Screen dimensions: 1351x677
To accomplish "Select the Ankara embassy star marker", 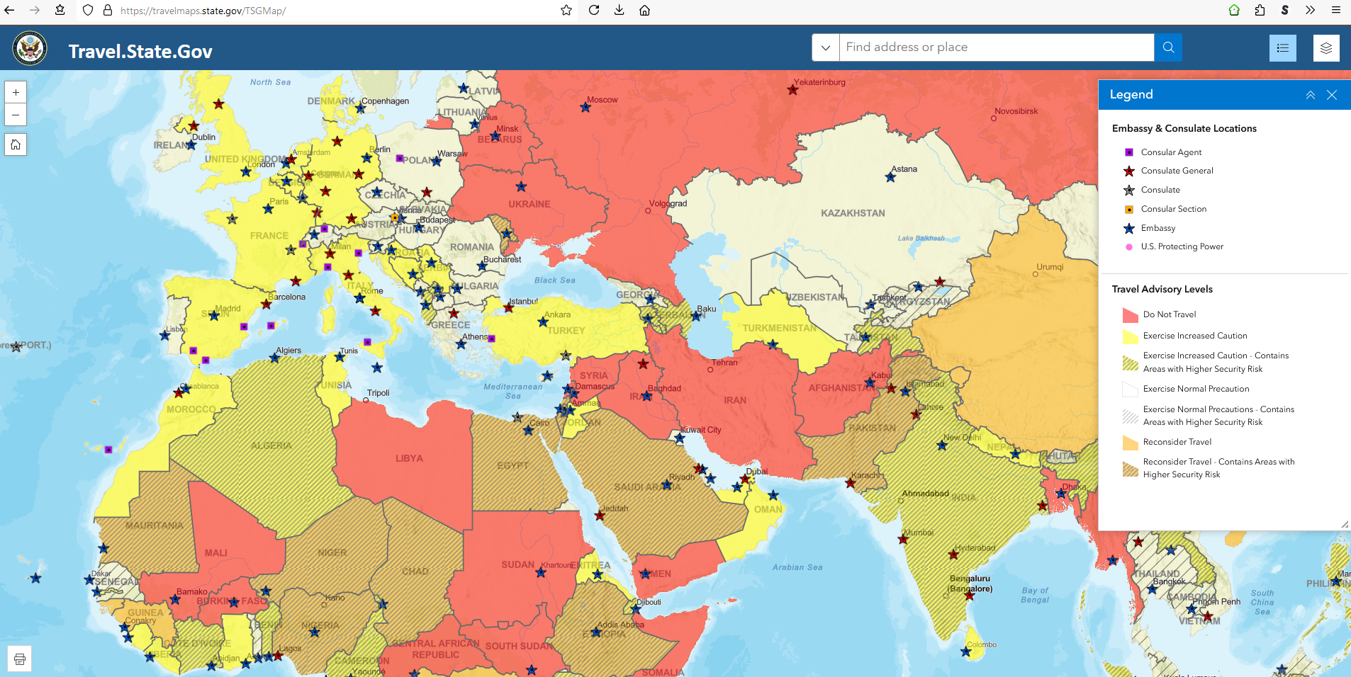I will tap(543, 322).
